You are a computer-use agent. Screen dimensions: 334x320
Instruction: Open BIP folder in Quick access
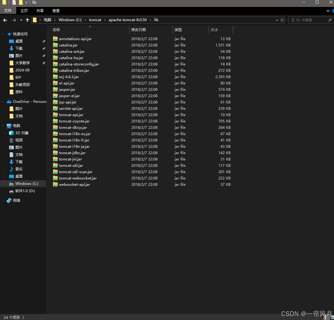18,78
